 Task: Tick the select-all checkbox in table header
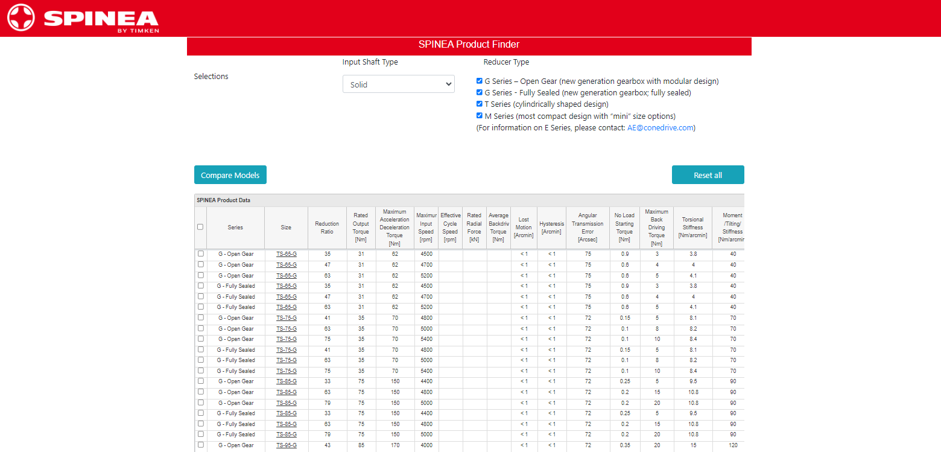tap(200, 227)
